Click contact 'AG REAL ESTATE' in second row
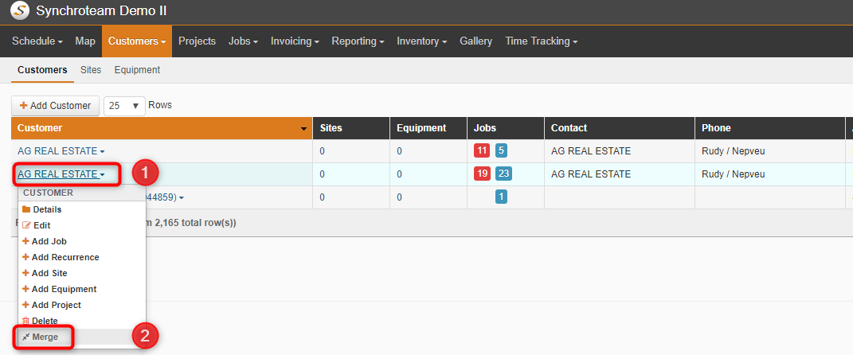Image resolution: width=853 pixels, height=355 pixels. pyautogui.click(x=591, y=174)
